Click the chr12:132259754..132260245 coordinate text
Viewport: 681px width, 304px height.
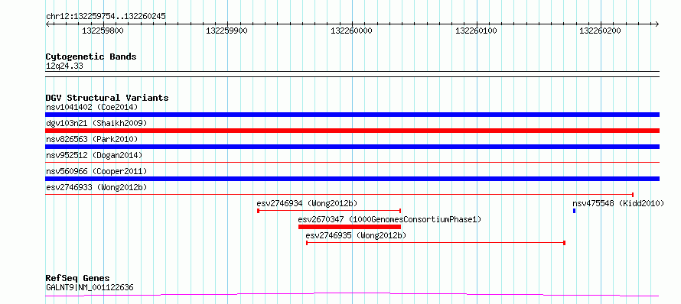click(106, 17)
